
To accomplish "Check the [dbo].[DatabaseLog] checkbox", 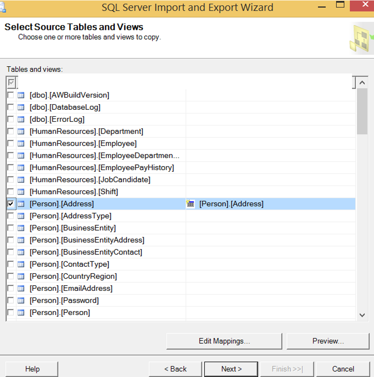I will coord(11,107).
